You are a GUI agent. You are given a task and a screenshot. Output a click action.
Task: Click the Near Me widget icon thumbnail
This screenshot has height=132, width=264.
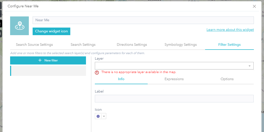[x=19, y=26]
